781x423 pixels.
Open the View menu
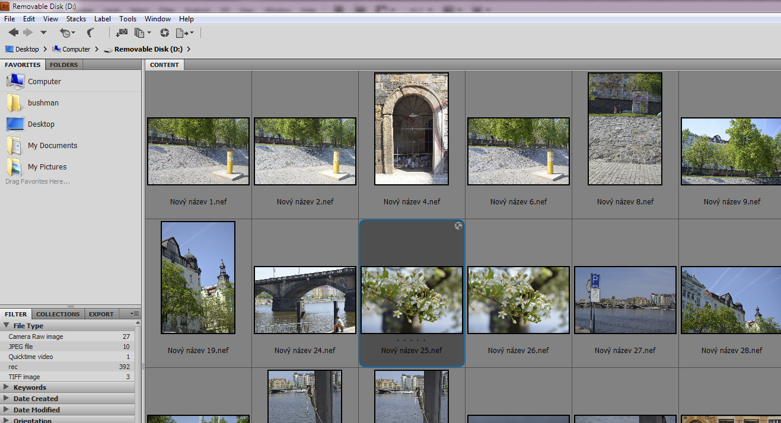pyautogui.click(x=51, y=19)
